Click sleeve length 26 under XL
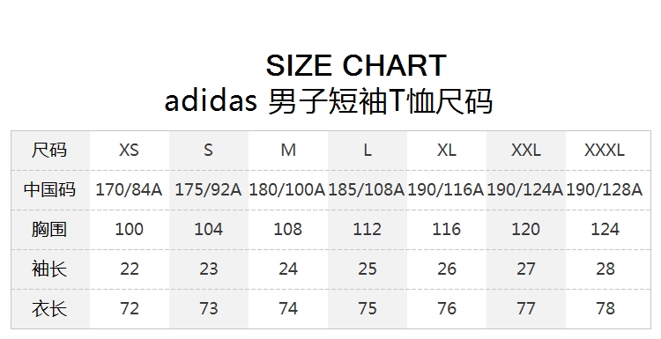Image resolution: width=661 pixels, height=339 pixels. [x=447, y=269]
